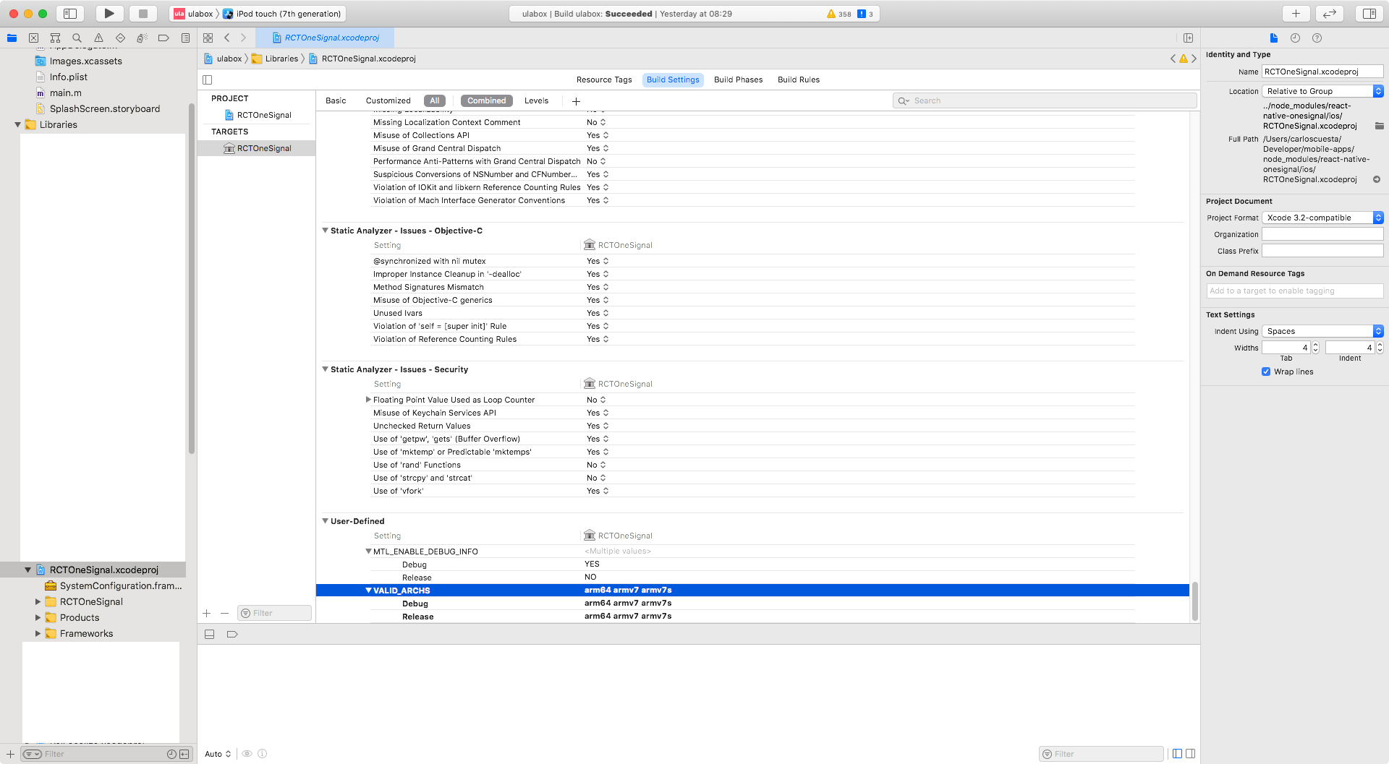Screen dimensions: 1389x764
Task: Change Unused Ivars value popup
Action: 598,313
